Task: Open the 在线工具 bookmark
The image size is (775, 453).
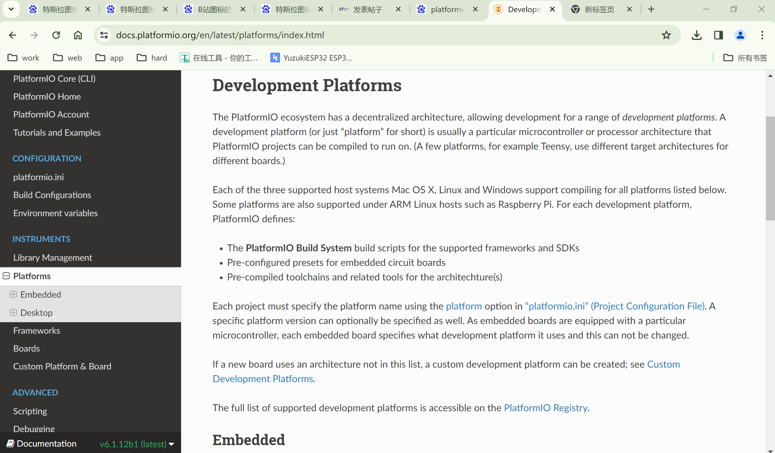Action: point(219,58)
